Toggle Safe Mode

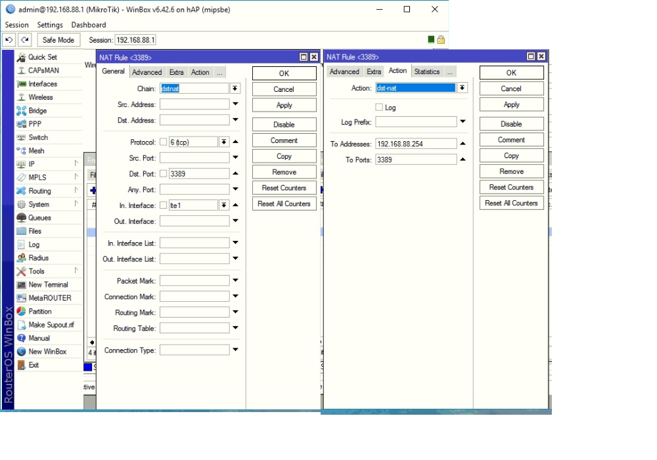[x=58, y=40]
